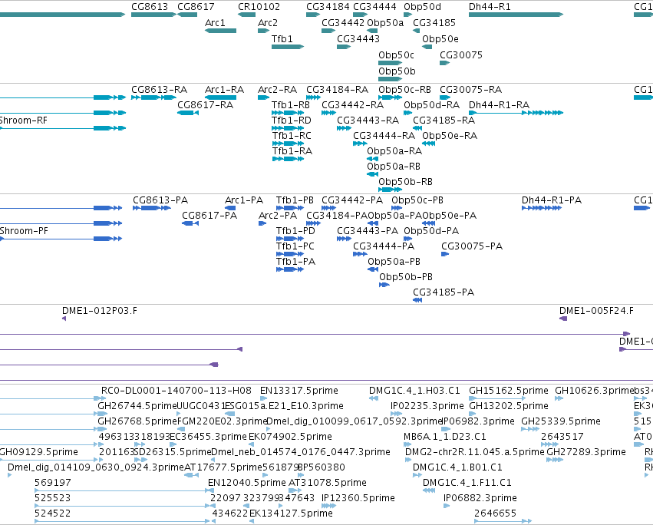This screenshot has width=653, height=525.
Task: Select the CG8617-PA protein label
Action: tap(209, 216)
